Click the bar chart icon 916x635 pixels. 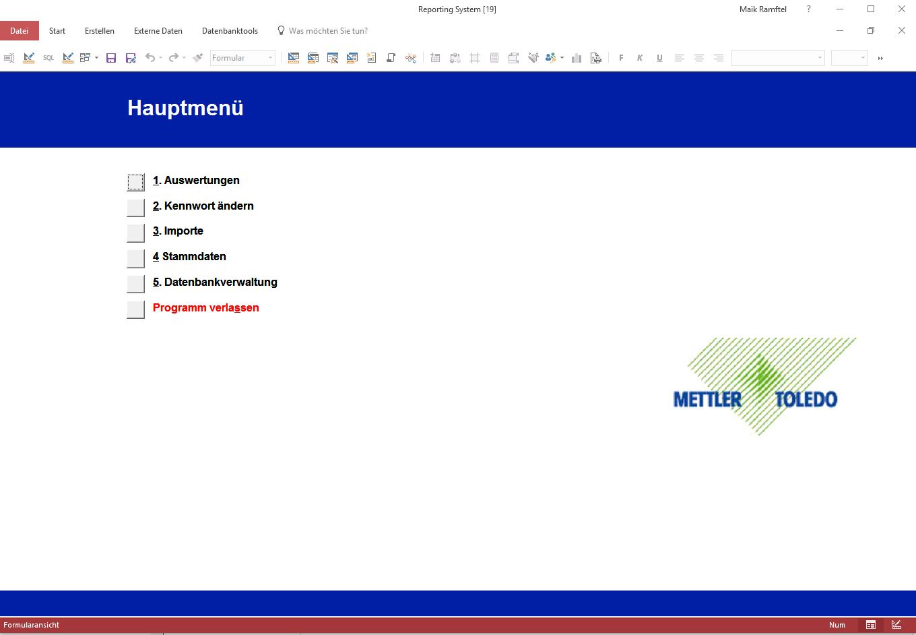[x=577, y=58]
